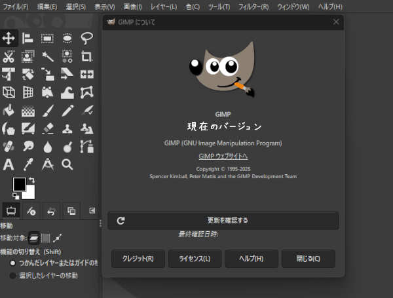The height and width of the screenshot is (298, 393).
Task: Switch to the Images tab
Action: point(71,211)
